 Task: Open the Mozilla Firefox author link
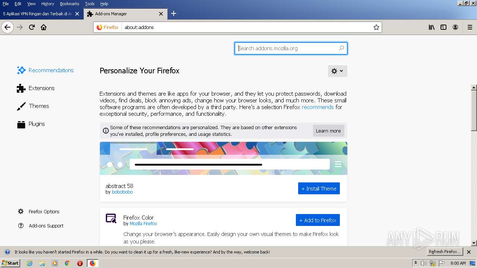pyautogui.click(x=143, y=224)
